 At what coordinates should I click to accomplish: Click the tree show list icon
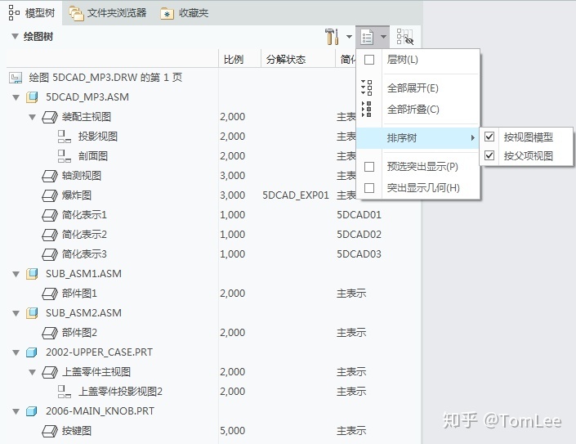pyautogui.click(x=367, y=37)
